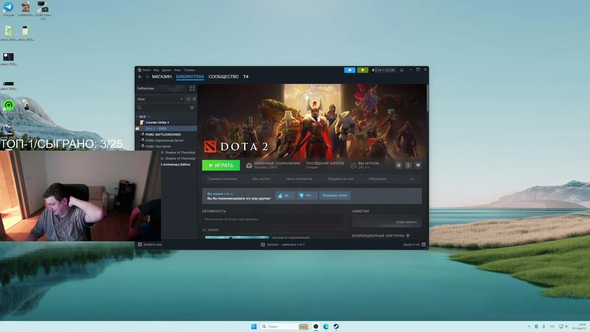The width and height of the screenshot is (590, 332).
Task: Open the OBS icon on the taskbar
Action: (x=316, y=326)
